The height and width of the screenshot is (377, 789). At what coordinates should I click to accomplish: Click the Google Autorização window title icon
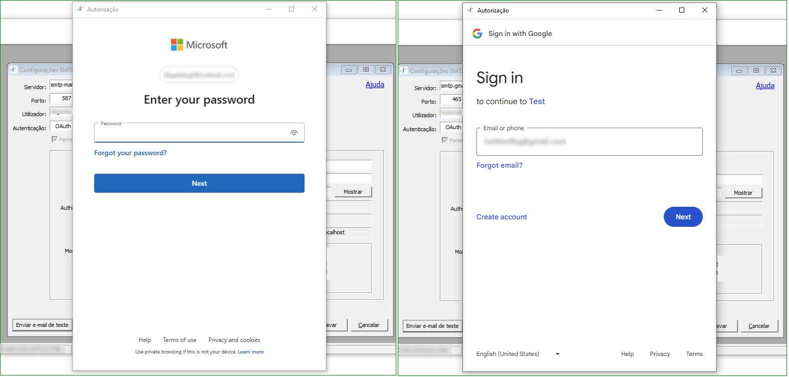[x=470, y=10]
